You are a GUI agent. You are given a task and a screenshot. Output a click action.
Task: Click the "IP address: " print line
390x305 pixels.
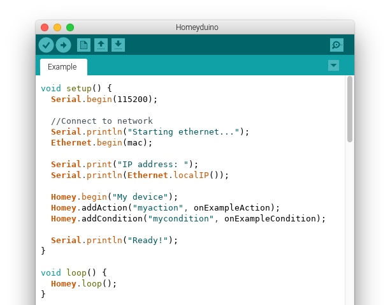pyautogui.click(x=125, y=165)
